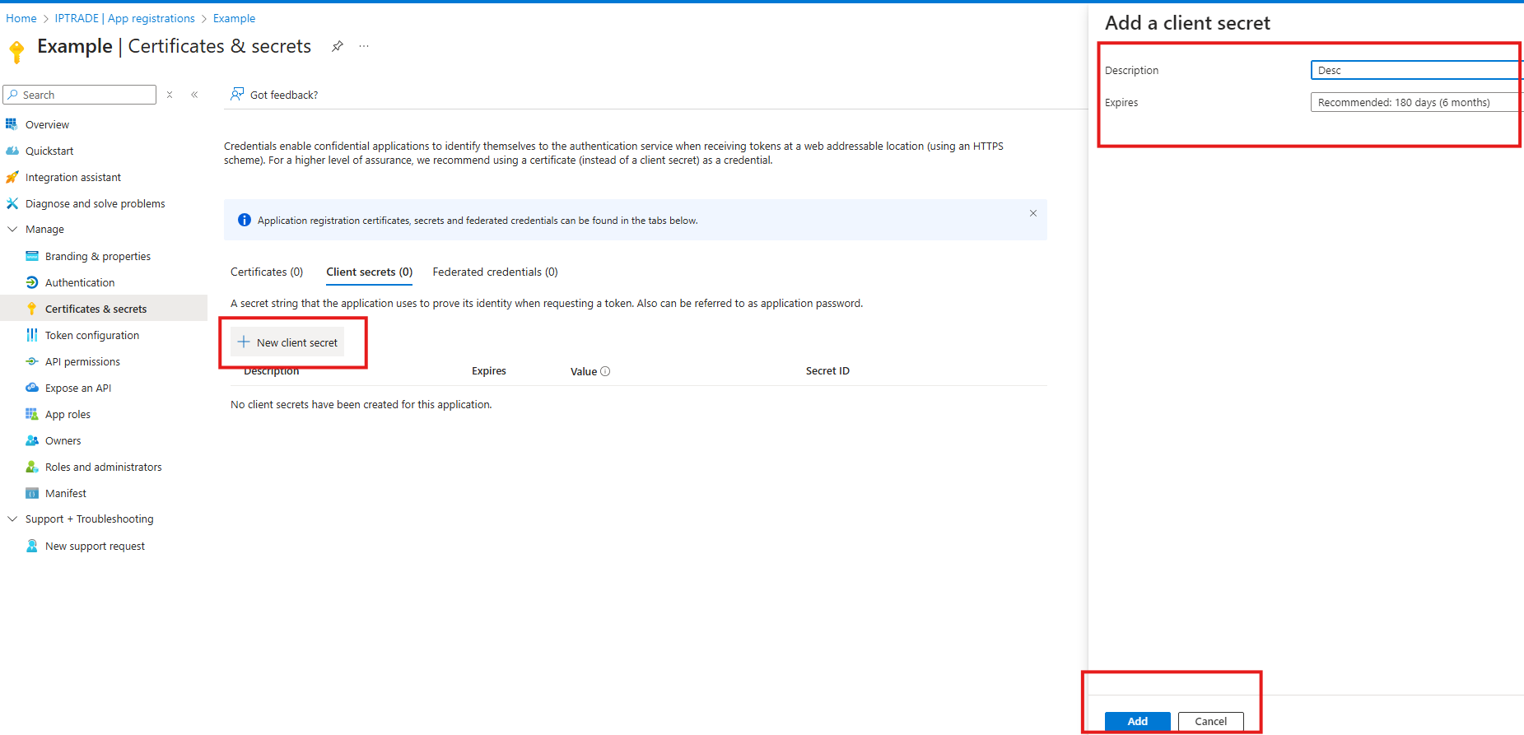Viewport: 1524px width, 735px height.
Task: Navigate to IPTRADE | App registrations breadcrumb
Action: pos(125,18)
